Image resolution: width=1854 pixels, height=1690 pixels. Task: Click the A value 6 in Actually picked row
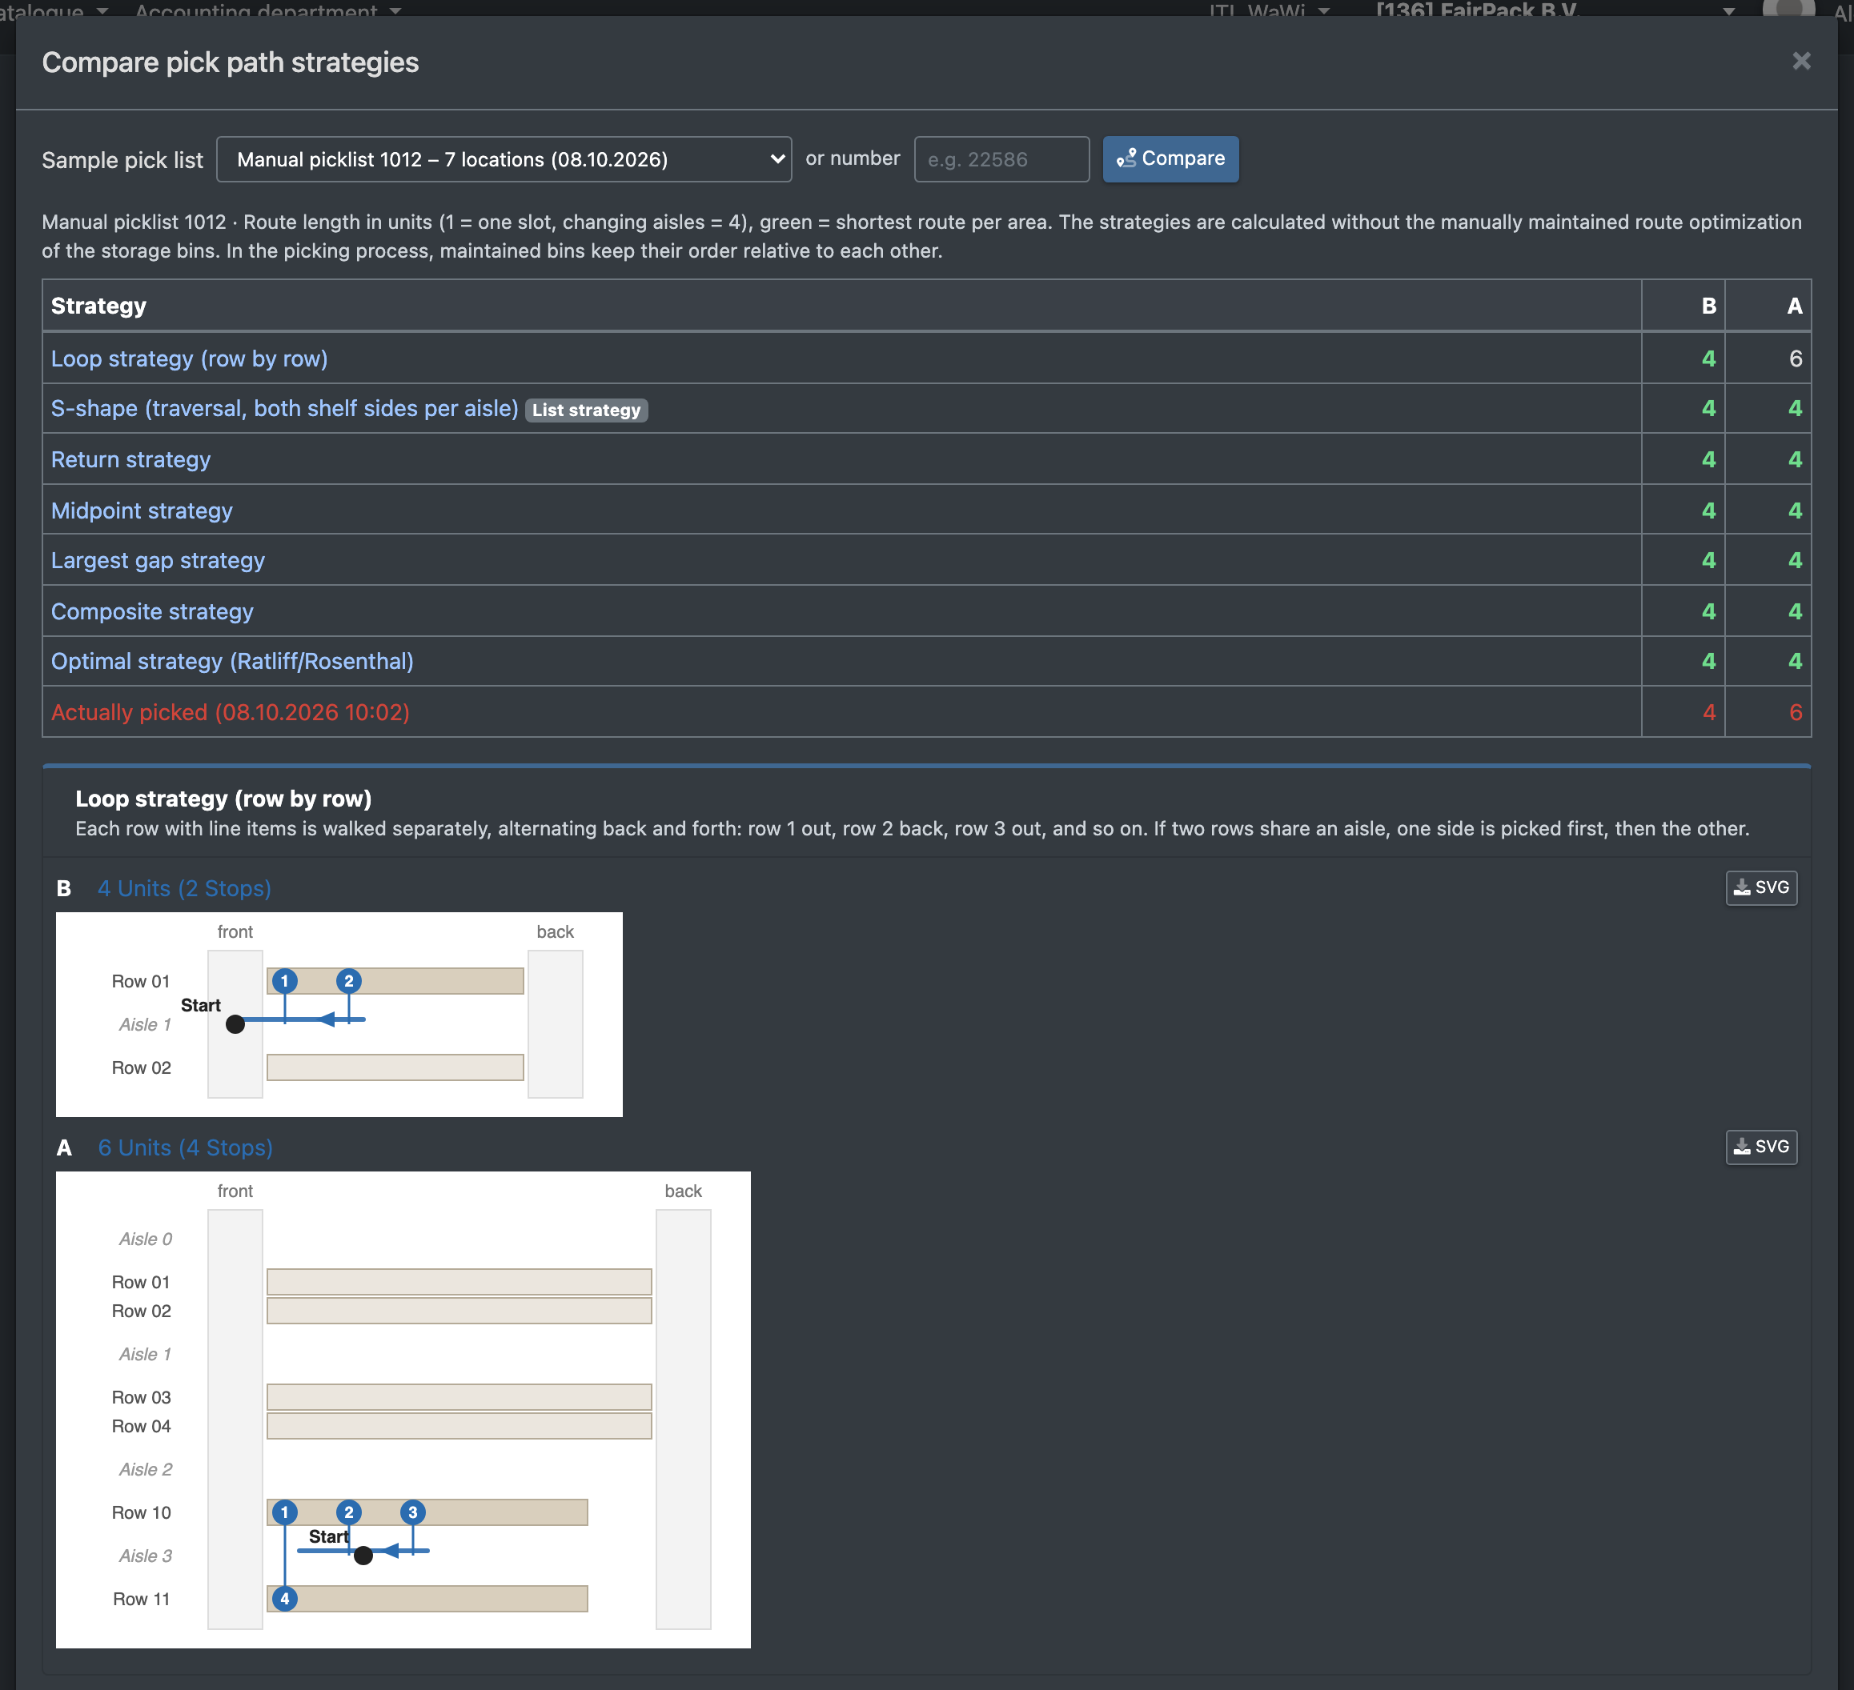(x=1795, y=711)
